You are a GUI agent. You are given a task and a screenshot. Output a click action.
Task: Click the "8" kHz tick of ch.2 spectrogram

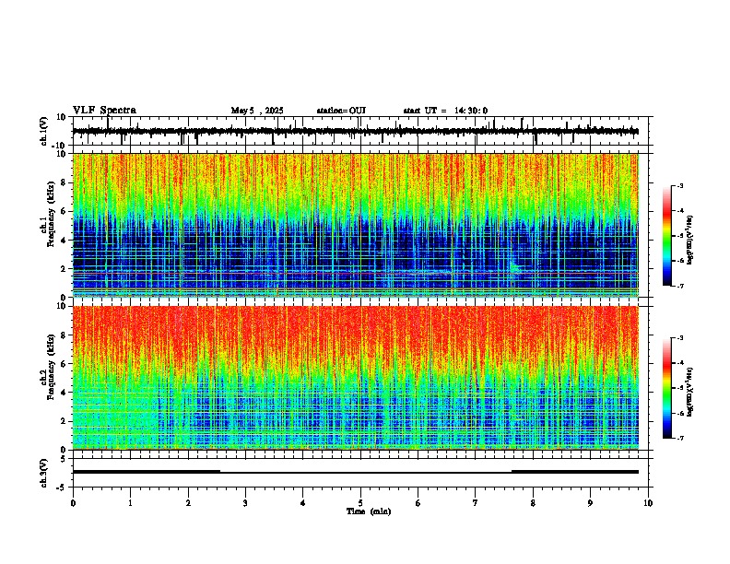(64, 335)
